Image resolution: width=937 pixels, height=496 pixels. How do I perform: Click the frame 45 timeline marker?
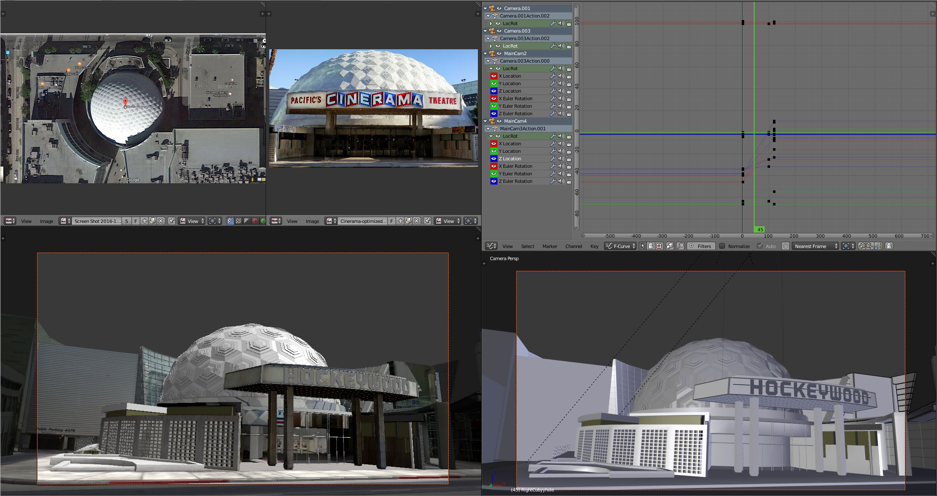pyautogui.click(x=760, y=230)
